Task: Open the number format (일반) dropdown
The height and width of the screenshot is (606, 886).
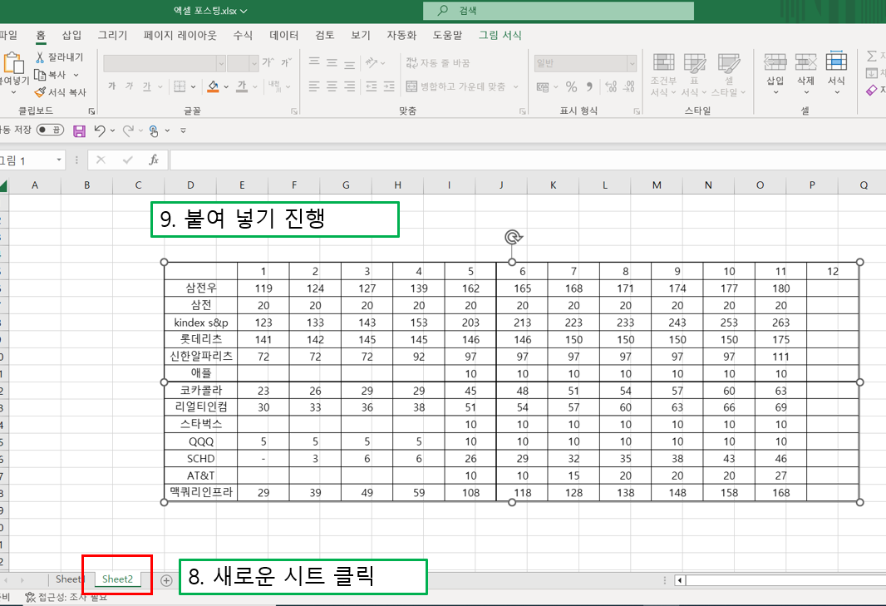Action: (x=632, y=63)
